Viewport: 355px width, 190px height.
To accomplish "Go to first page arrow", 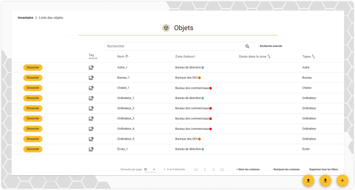I will pyautogui.click(x=196, y=169).
